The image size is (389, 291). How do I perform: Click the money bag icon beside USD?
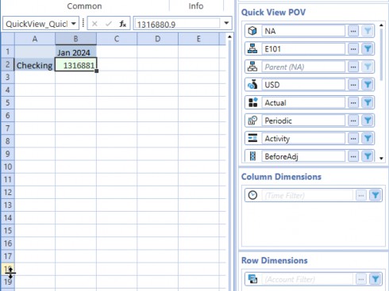click(x=252, y=85)
